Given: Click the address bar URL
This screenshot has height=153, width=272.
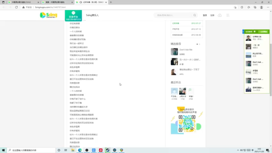Looking at the screenshot, I should 50,7.
